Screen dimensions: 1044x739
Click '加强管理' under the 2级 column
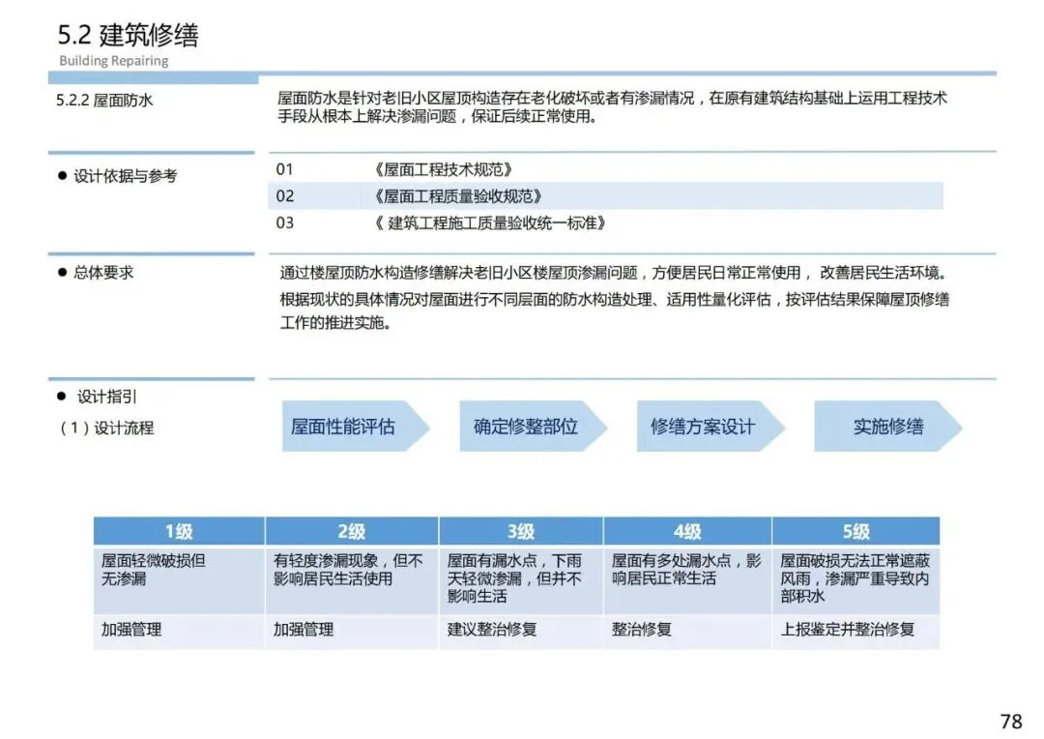352,631
